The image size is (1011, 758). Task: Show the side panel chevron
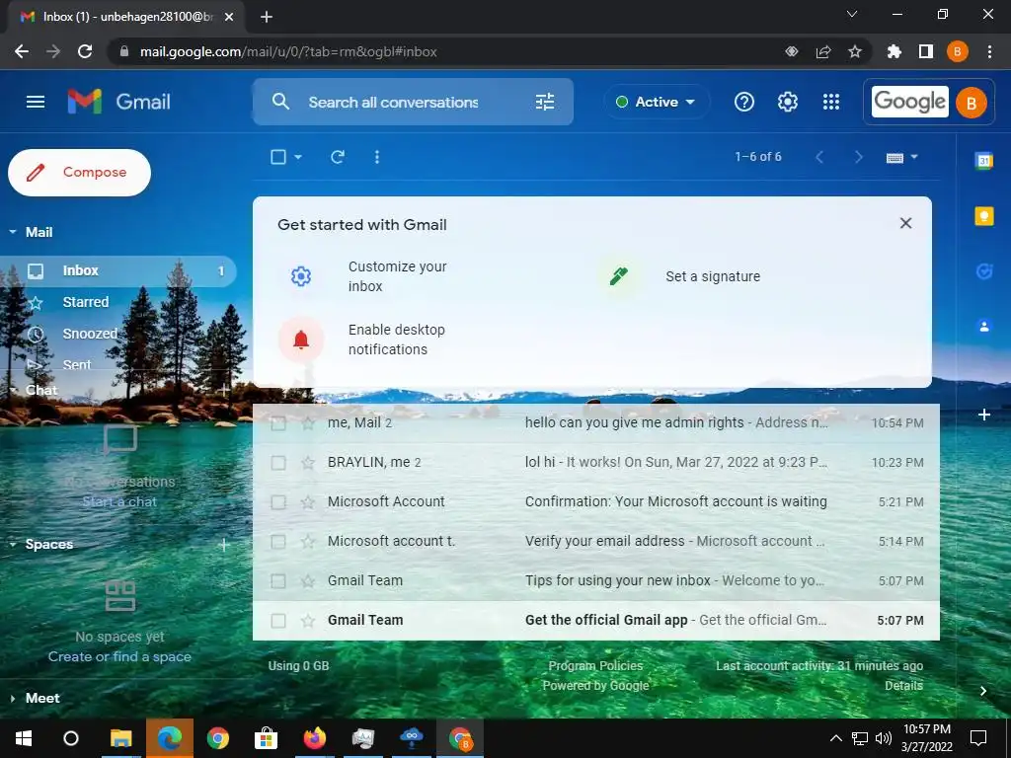point(983,691)
